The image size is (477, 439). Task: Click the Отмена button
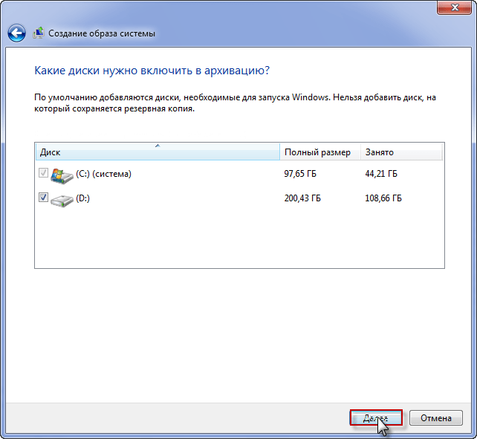pos(436,417)
